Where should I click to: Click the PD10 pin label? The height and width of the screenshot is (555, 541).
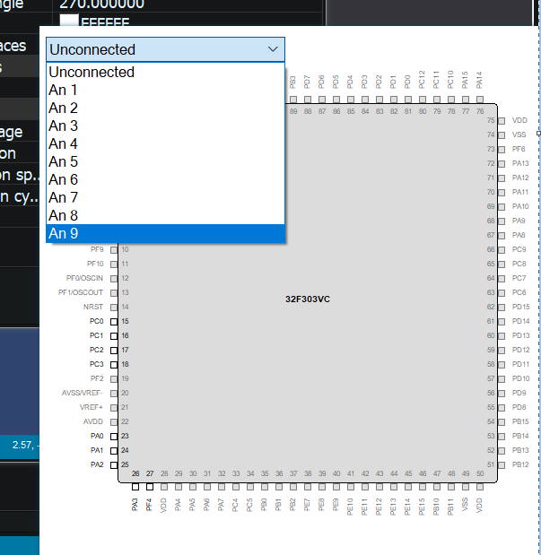click(x=520, y=378)
